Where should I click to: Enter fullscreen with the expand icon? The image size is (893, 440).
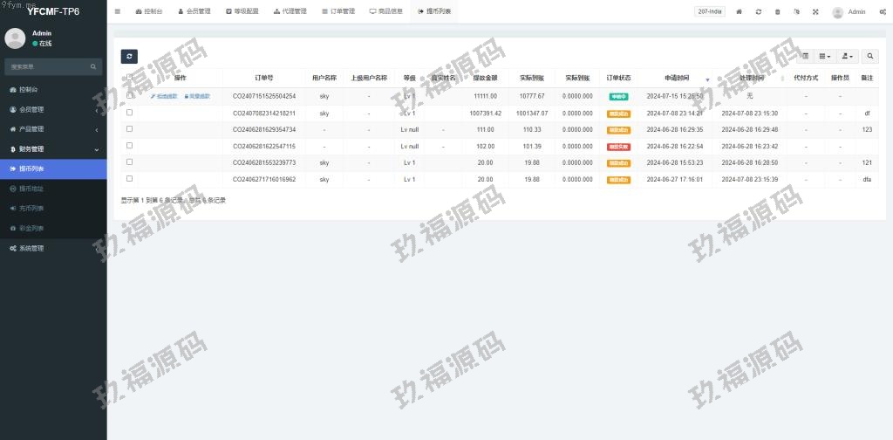(815, 11)
